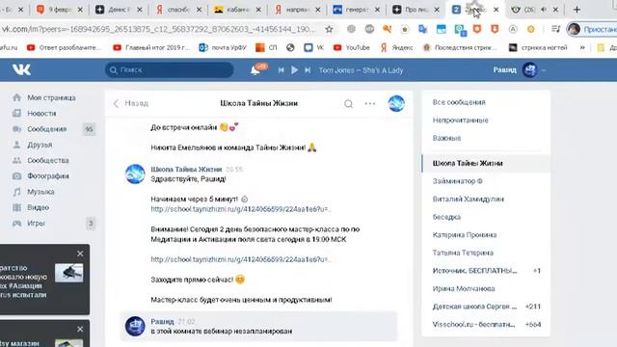This screenshot has width=617, height=347.
Task: Open Школа Тайны Жизни avatar in chat header
Action: pyautogui.click(x=396, y=103)
